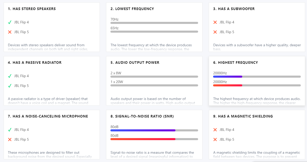Expand the Signal-to-Noise Ratio description text
The image size is (307, 162).
point(152,155)
